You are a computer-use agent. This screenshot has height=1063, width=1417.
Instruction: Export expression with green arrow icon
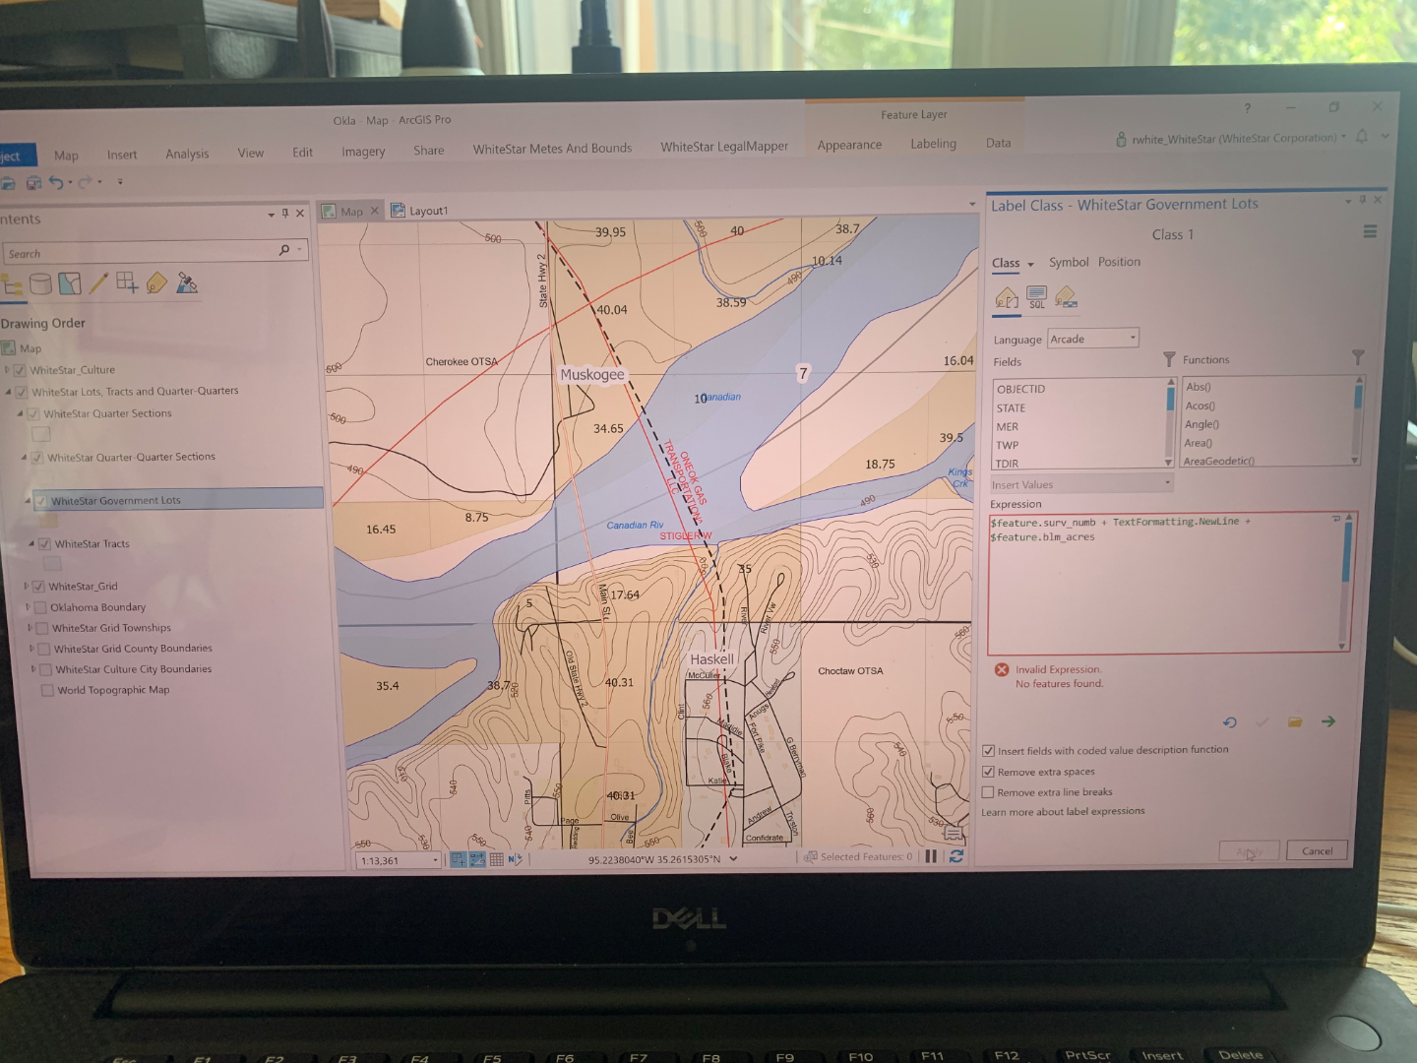coord(1328,721)
